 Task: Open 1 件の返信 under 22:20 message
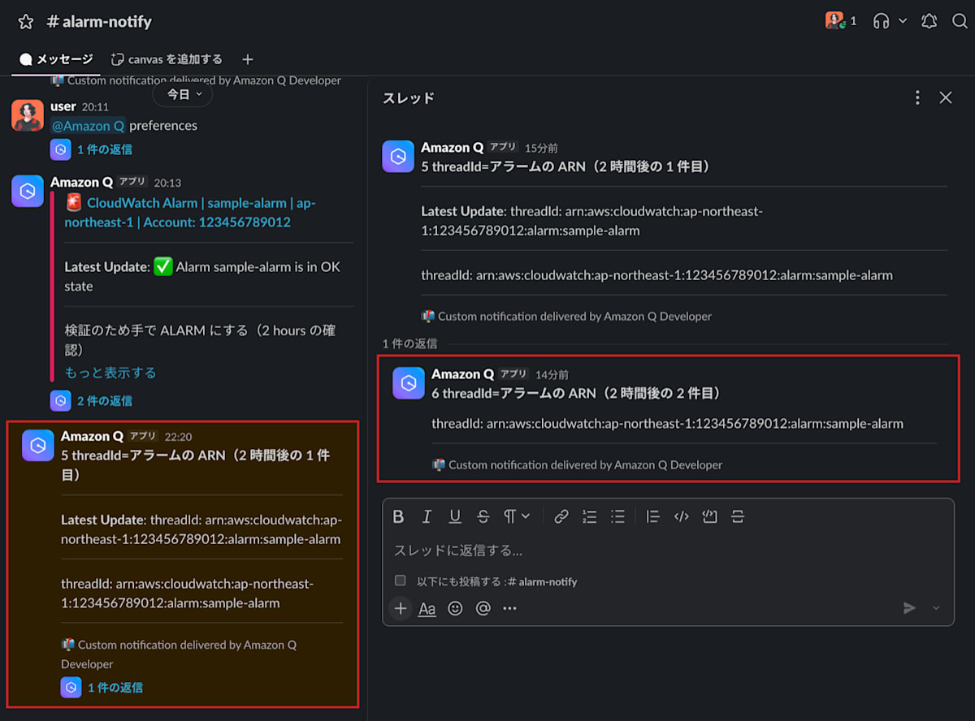(115, 688)
